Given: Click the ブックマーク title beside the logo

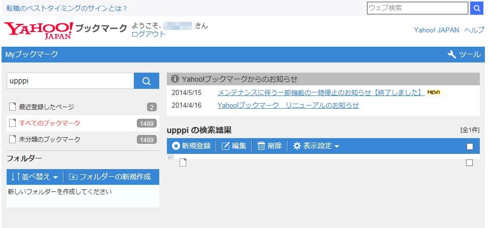Looking at the screenshot, I should coord(101,28).
